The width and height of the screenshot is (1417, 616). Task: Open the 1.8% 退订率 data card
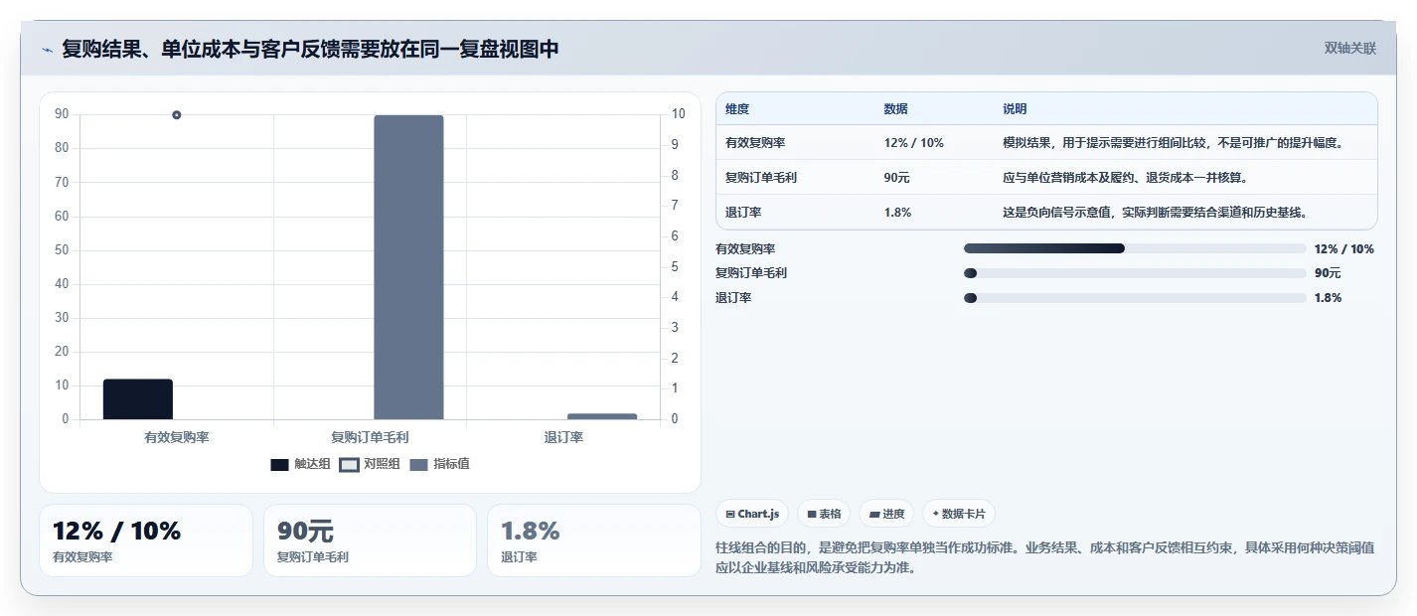pos(594,540)
